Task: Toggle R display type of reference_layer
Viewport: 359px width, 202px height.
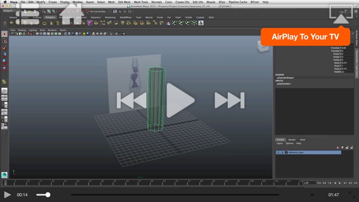Action: click(282, 152)
